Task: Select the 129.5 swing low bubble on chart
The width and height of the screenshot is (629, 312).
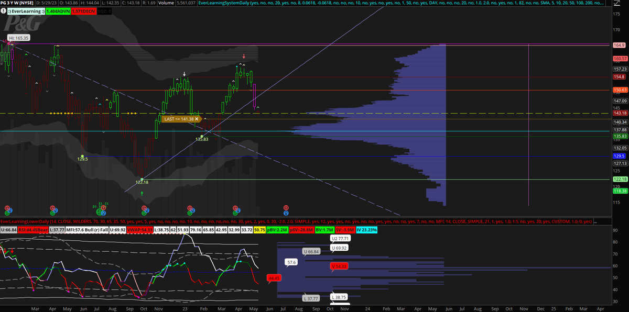Action: (x=82, y=159)
